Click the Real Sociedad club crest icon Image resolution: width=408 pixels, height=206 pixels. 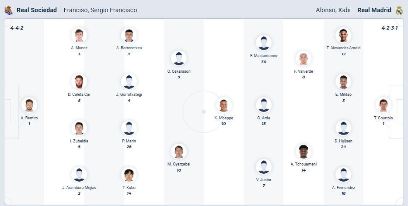(x=9, y=10)
